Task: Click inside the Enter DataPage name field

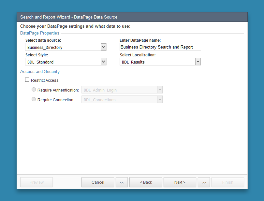Action: 160,47
